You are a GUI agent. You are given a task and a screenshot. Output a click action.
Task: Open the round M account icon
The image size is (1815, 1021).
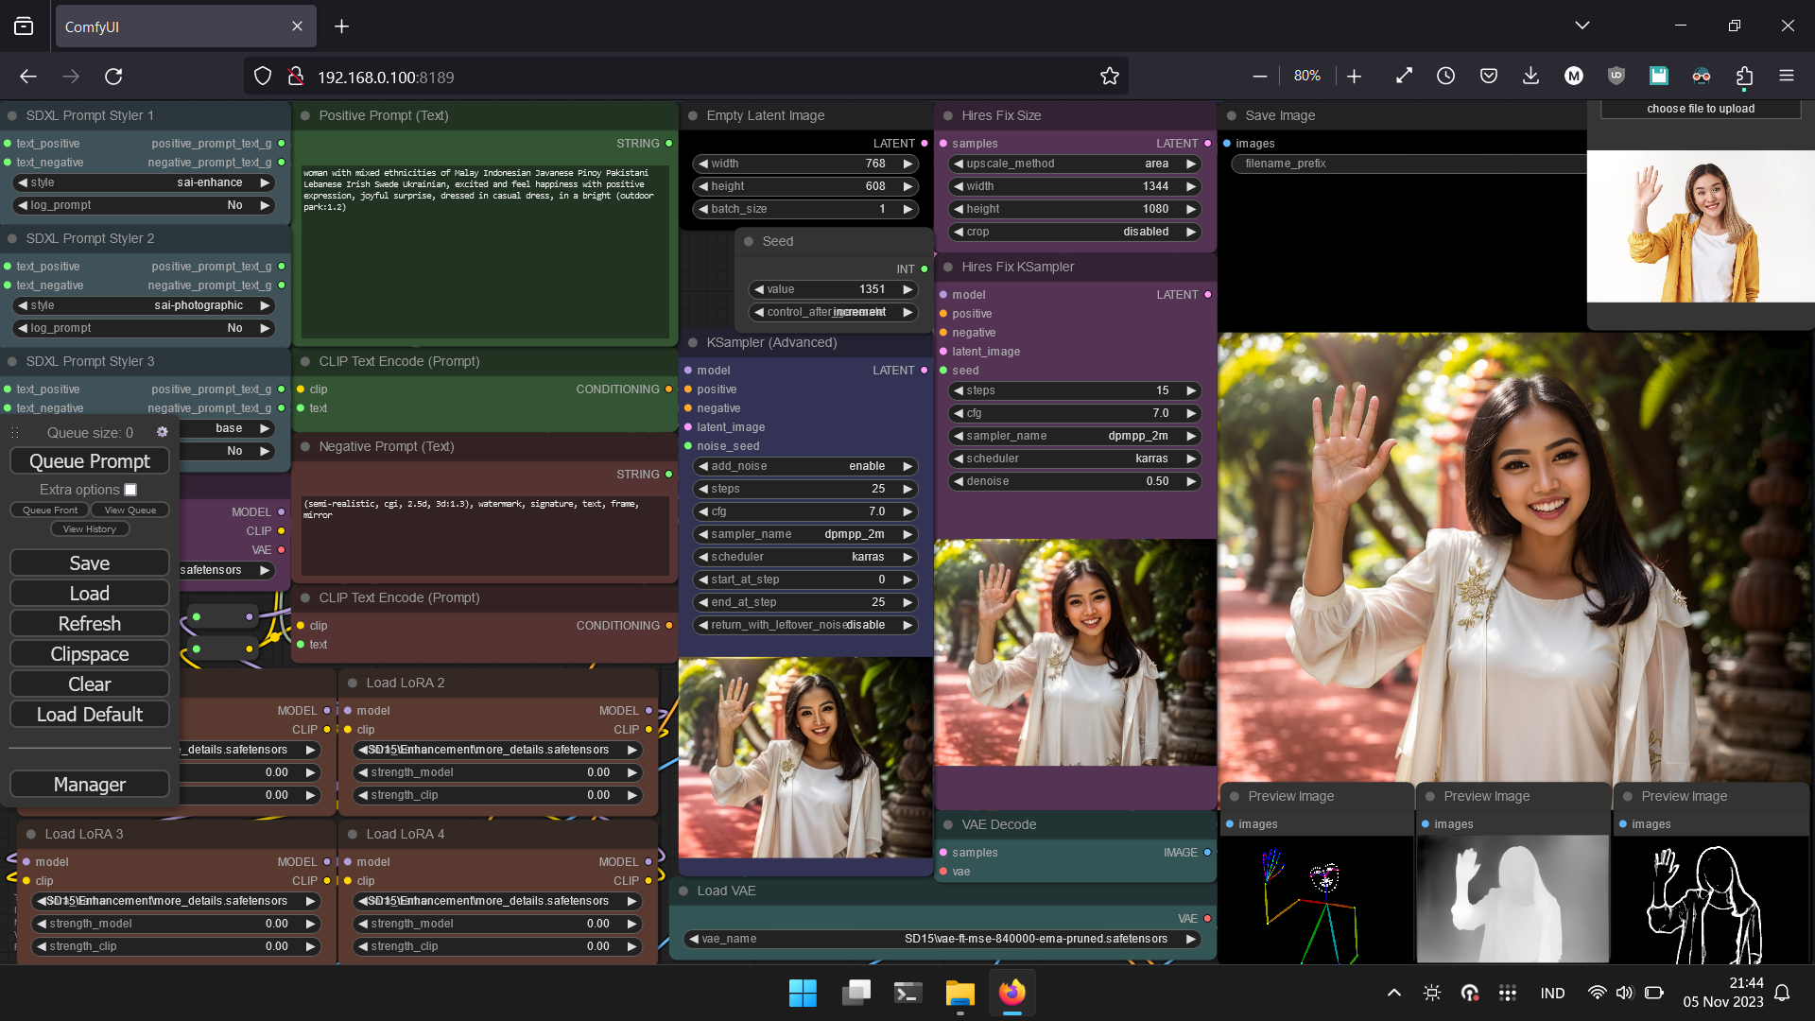click(1573, 76)
